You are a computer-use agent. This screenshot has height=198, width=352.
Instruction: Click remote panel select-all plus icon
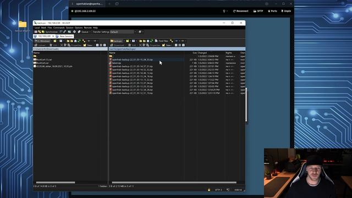(176, 45)
